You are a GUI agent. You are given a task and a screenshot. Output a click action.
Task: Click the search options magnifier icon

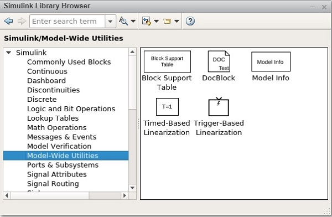tap(123, 21)
